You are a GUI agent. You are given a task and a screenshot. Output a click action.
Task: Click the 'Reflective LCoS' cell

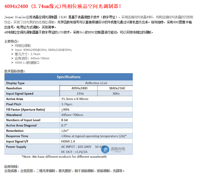pyautogui.click(x=96, y=83)
